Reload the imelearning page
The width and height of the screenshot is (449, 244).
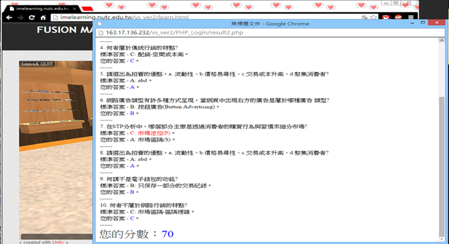click(32, 17)
